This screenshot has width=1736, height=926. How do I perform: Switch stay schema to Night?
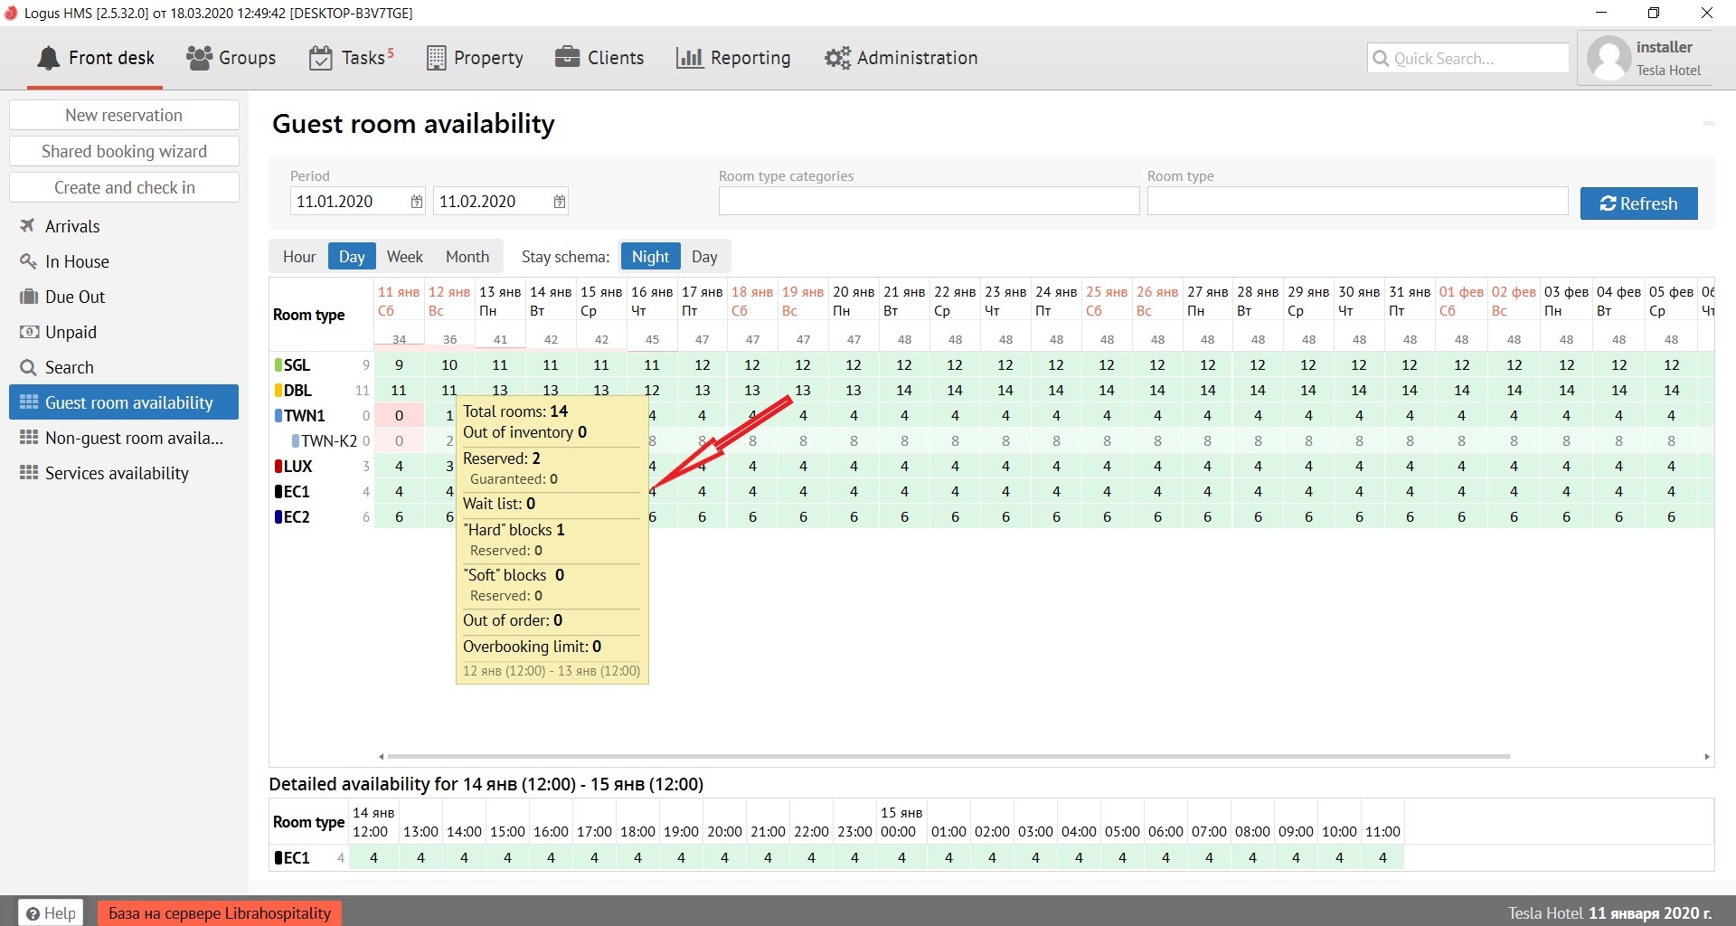pos(650,257)
